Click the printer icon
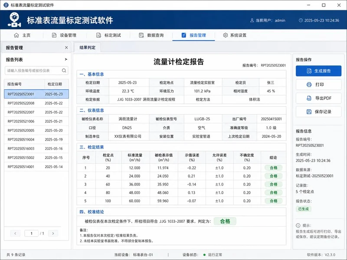The height and width of the screenshot is (260, 347). (x=309, y=84)
